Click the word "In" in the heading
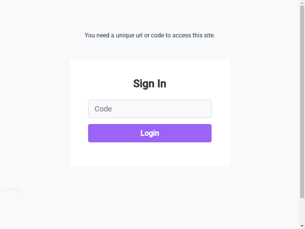 pyautogui.click(x=162, y=84)
